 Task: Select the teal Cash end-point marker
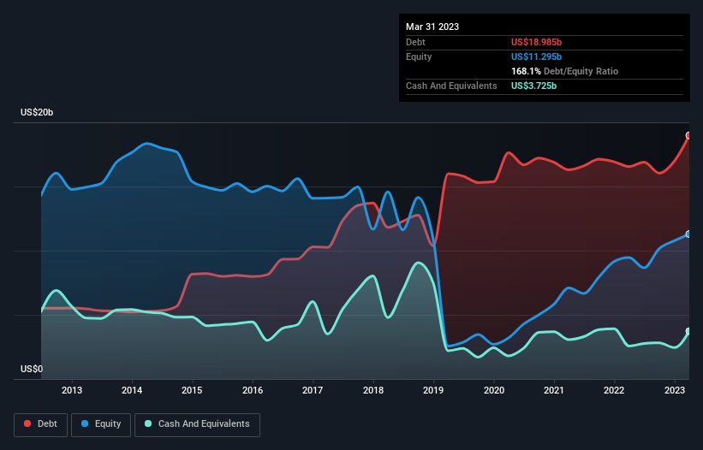coord(688,331)
